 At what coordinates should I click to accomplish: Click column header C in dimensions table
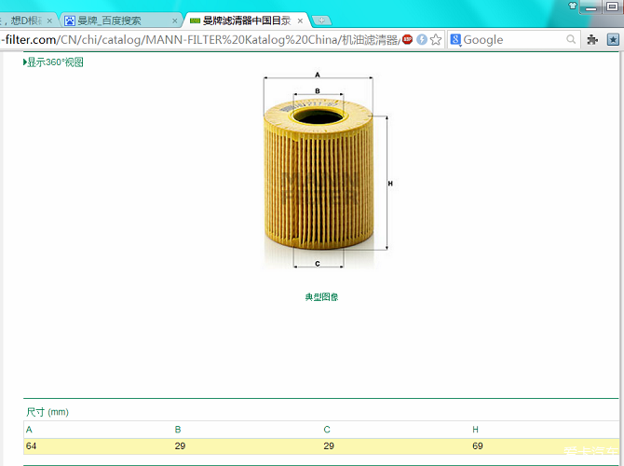point(327,430)
